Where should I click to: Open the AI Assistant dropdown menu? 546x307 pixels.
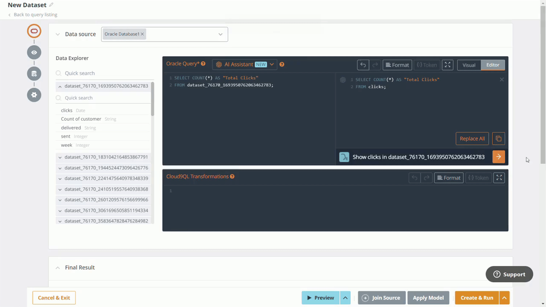(272, 64)
